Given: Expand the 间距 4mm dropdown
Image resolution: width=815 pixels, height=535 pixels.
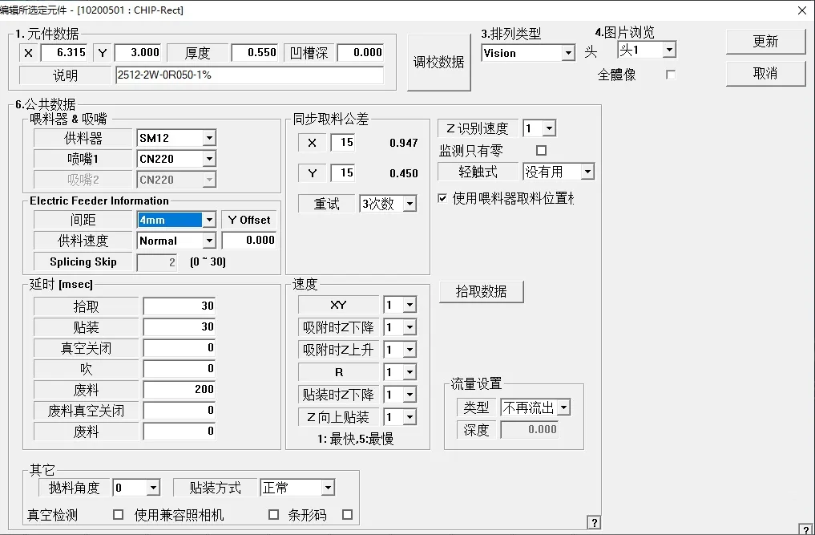Looking at the screenshot, I should pos(209,220).
